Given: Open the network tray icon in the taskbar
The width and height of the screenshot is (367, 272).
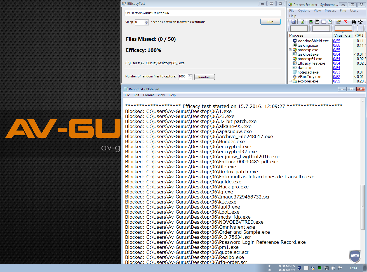Looking at the screenshot, I should 326,268.
